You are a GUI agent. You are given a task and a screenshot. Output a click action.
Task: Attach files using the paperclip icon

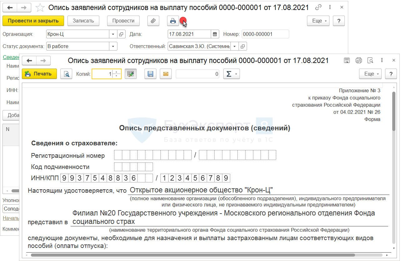click(153, 21)
